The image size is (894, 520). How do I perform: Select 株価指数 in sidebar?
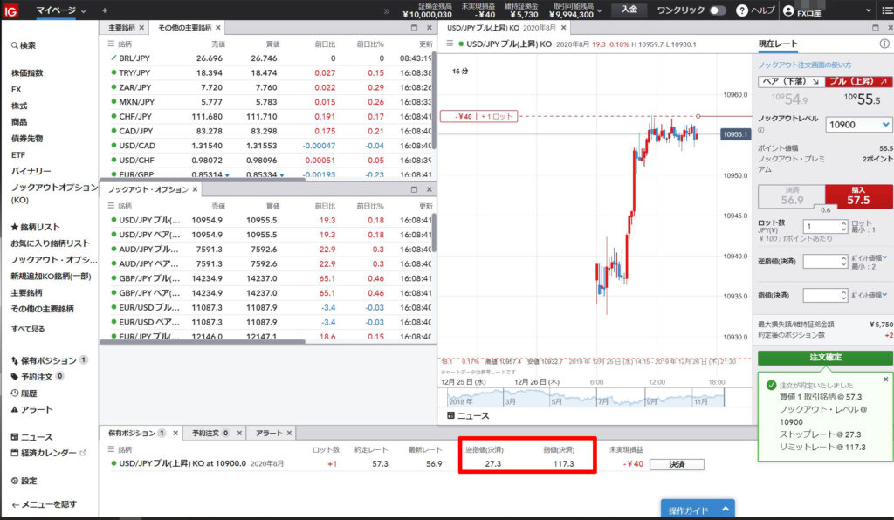pos(27,73)
